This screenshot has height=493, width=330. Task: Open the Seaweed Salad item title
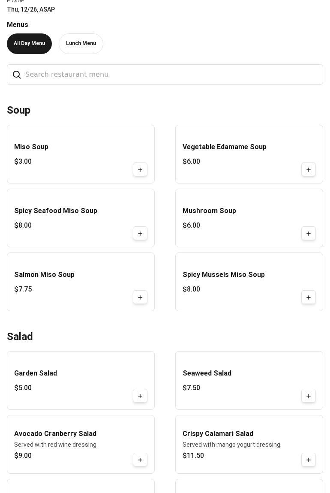(207, 373)
